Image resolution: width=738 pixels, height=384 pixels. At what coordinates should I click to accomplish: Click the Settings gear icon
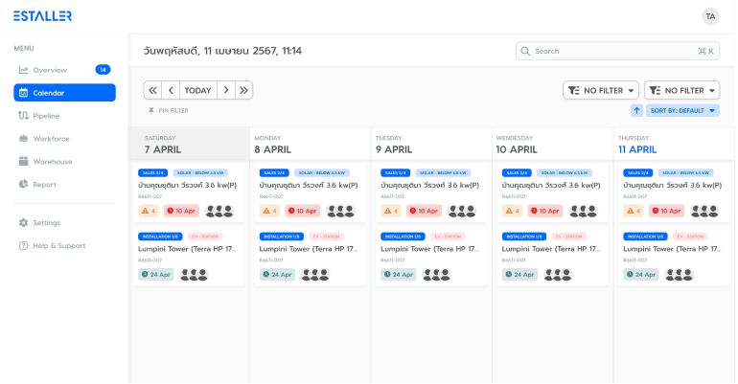24,223
